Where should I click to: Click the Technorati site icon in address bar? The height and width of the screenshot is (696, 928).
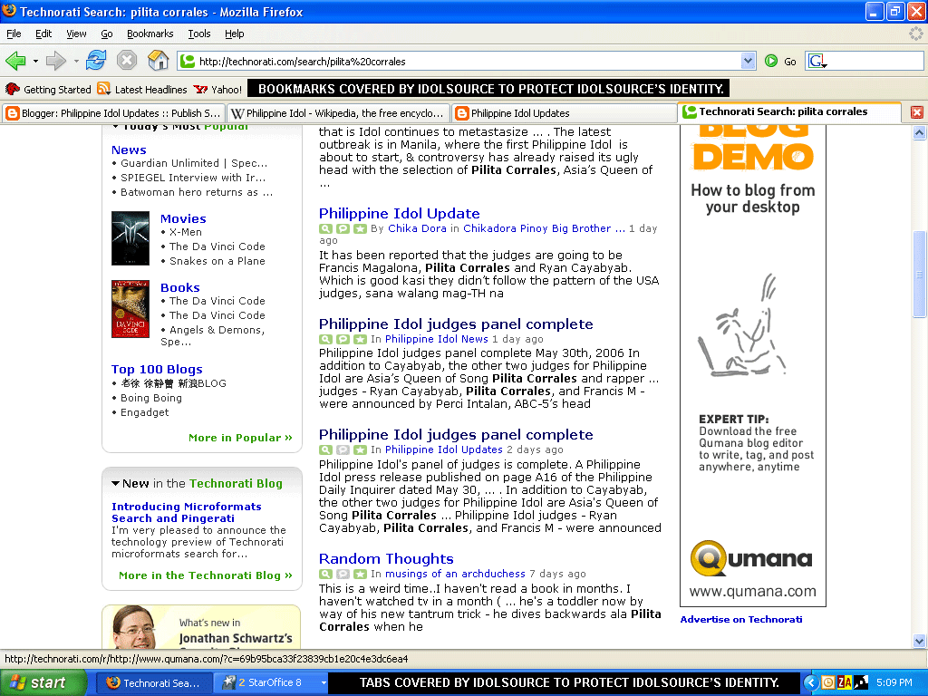[x=188, y=61]
